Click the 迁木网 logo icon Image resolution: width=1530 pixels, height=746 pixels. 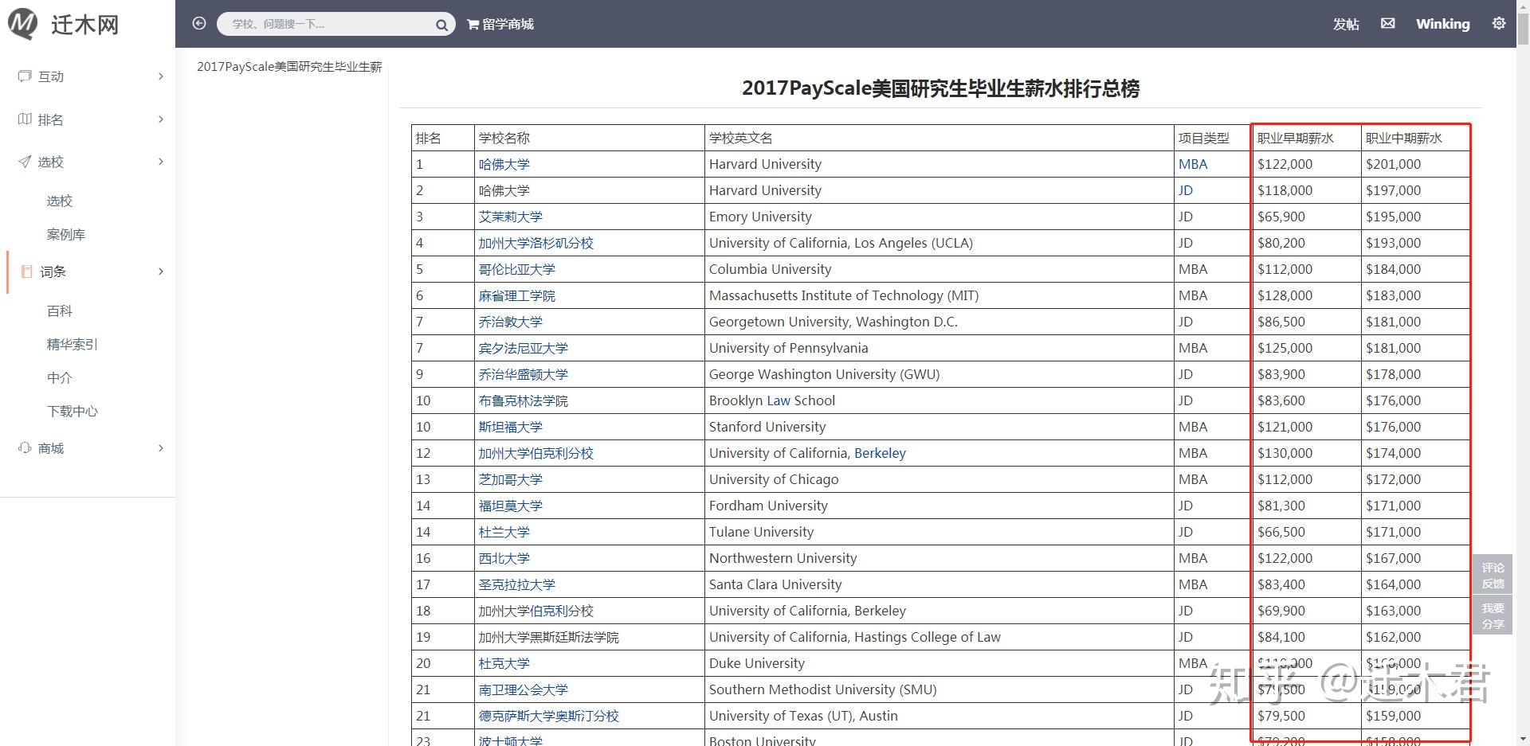tap(23, 24)
